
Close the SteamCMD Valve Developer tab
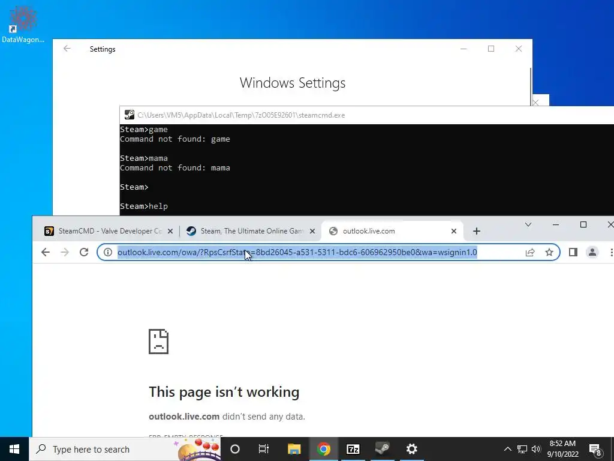[170, 231]
